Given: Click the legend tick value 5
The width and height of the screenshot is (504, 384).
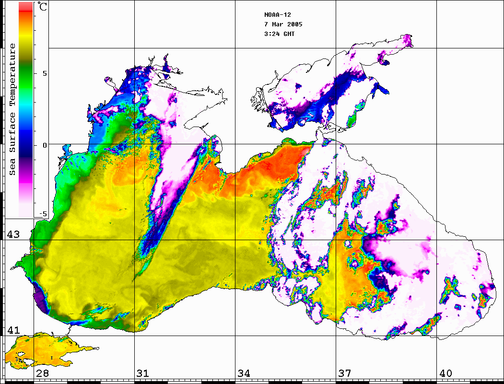Looking at the screenshot, I should [45, 73].
